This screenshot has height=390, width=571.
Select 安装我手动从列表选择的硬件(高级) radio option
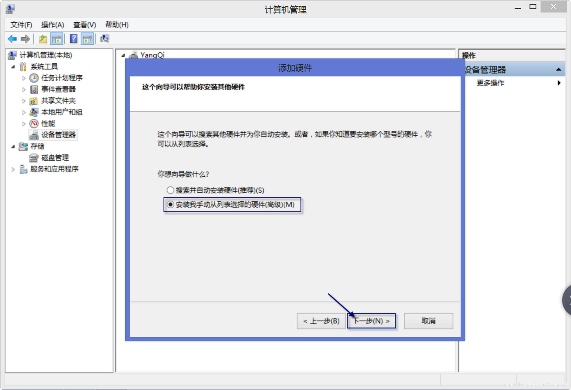(x=171, y=204)
